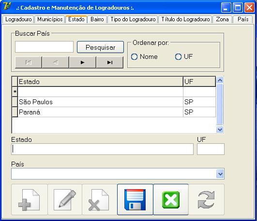Switch to the Municípios tab
This screenshot has width=257, height=221.
point(50,19)
